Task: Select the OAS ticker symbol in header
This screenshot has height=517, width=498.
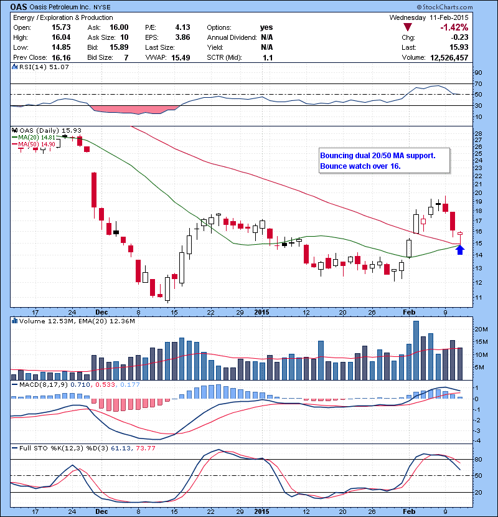Action: point(19,7)
